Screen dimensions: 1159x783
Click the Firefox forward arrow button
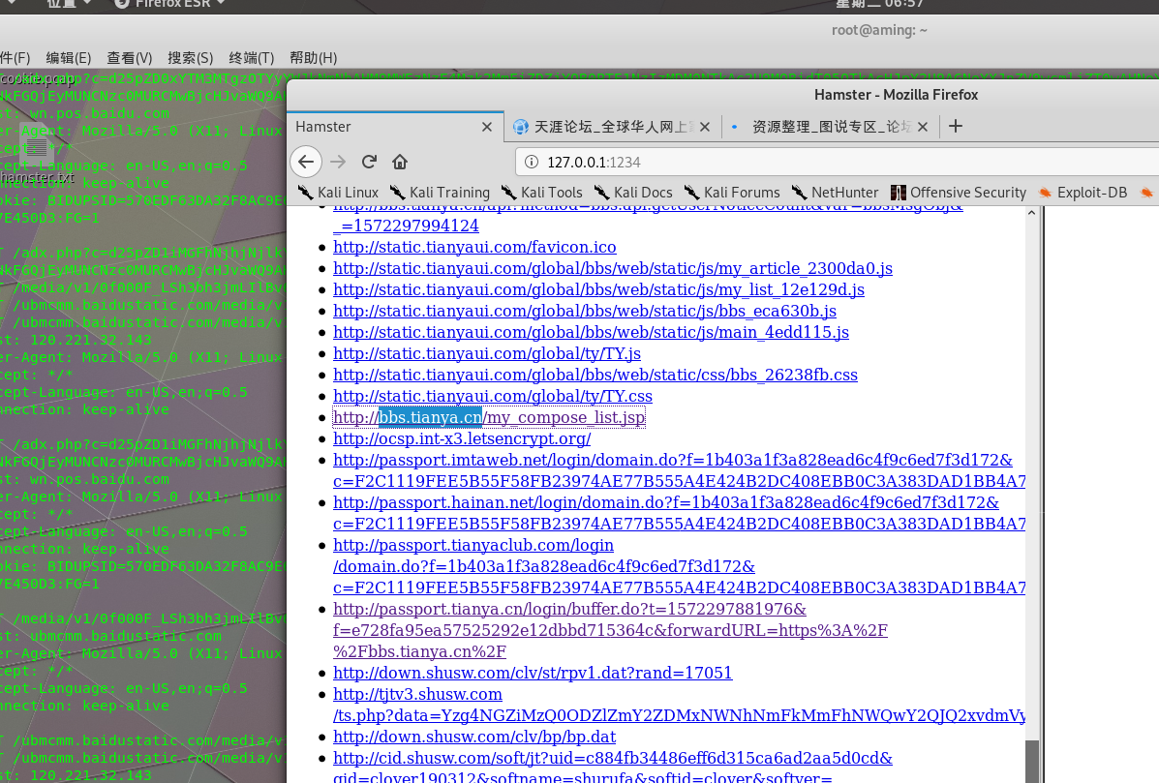[338, 162]
